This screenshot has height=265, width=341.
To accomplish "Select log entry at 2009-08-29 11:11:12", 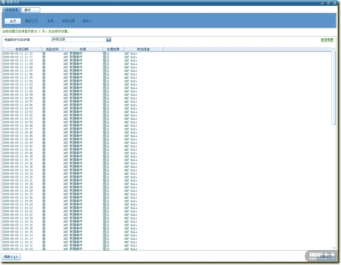I will pyautogui.click(x=18, y=54).
